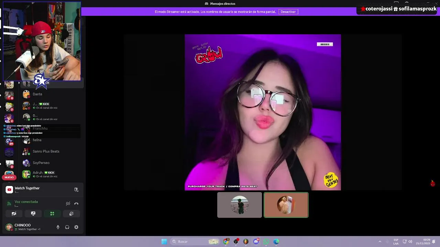
Task: Open Google Chrome from taskbar
Action: 226,242
